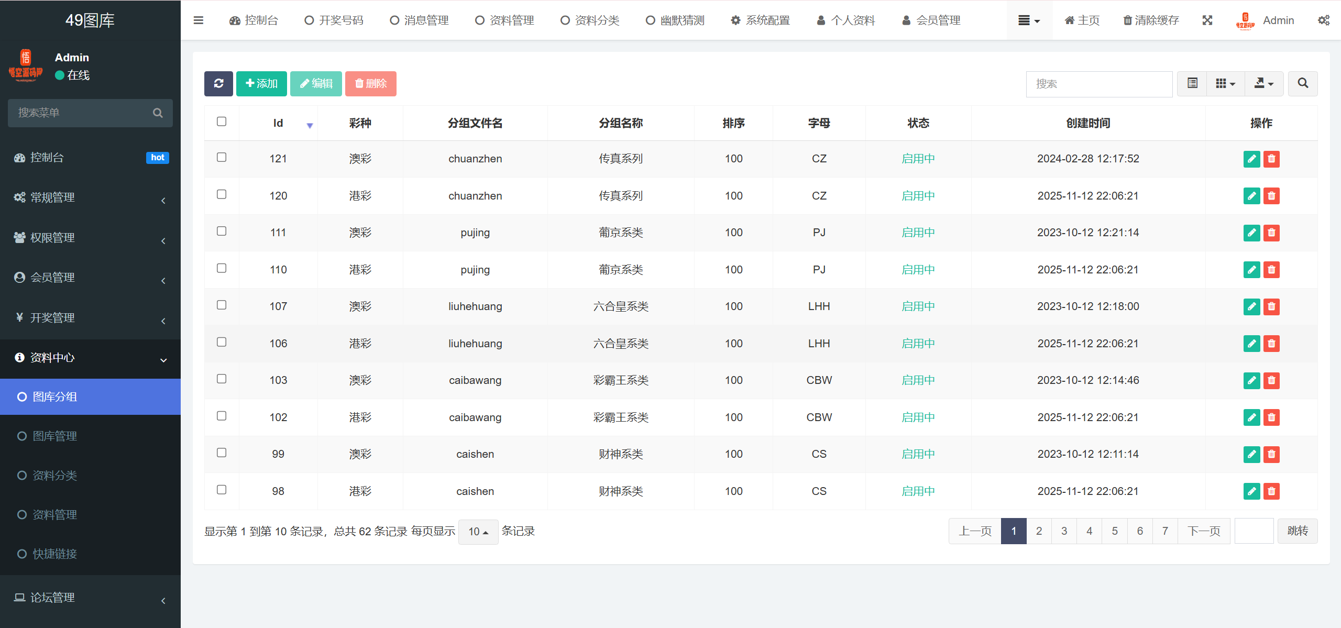This screenshot has width=1341, height=628.
Task: Toggle the table card view icon
Action: (x=1192, y=84)
